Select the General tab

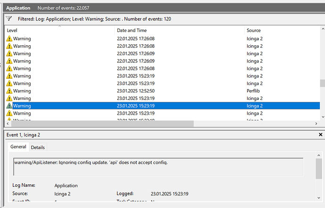[x=18, y=147]
